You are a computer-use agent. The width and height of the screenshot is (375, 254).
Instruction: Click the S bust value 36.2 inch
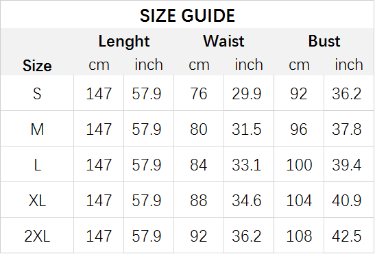coord(346,93)
